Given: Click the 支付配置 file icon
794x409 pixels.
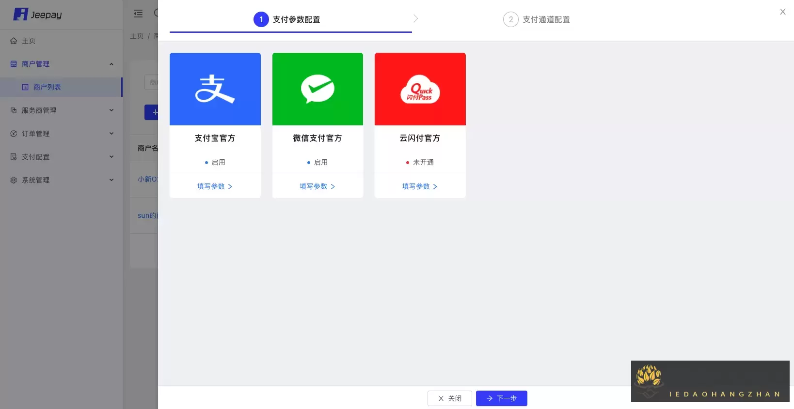Looking at the screenshot, I should [14, 157].
